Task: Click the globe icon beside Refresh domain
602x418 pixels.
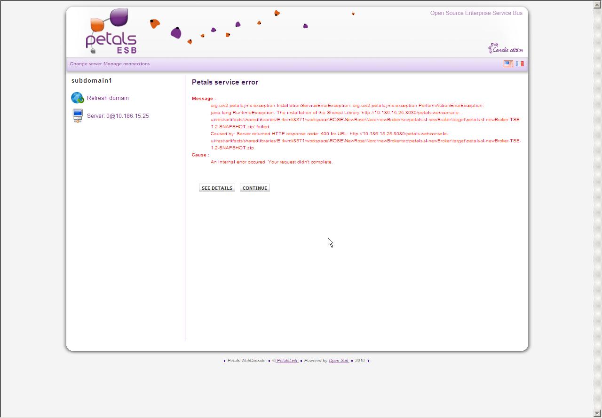Action: pos(77,98)
